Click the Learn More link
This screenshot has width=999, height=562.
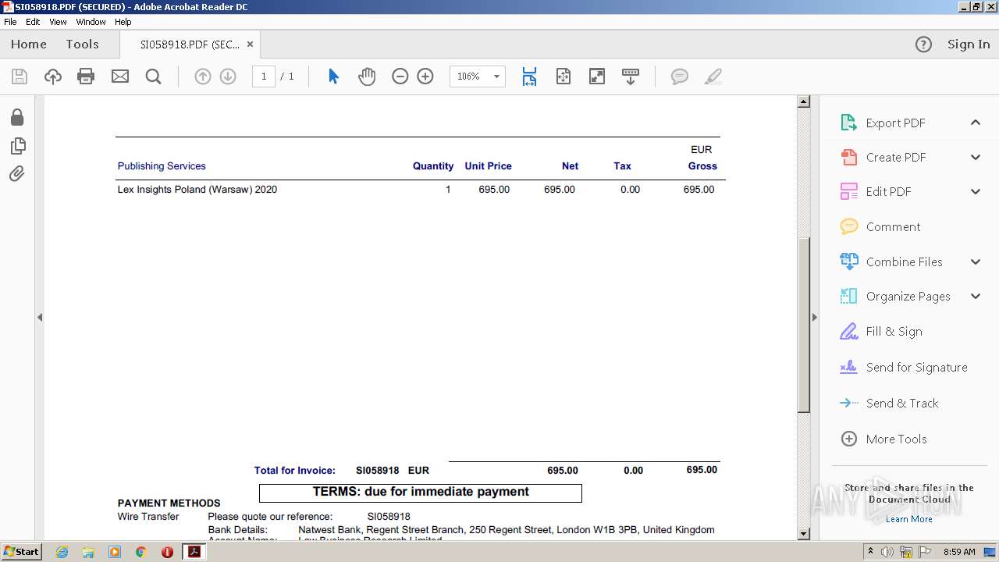click(x=908, y=519)
